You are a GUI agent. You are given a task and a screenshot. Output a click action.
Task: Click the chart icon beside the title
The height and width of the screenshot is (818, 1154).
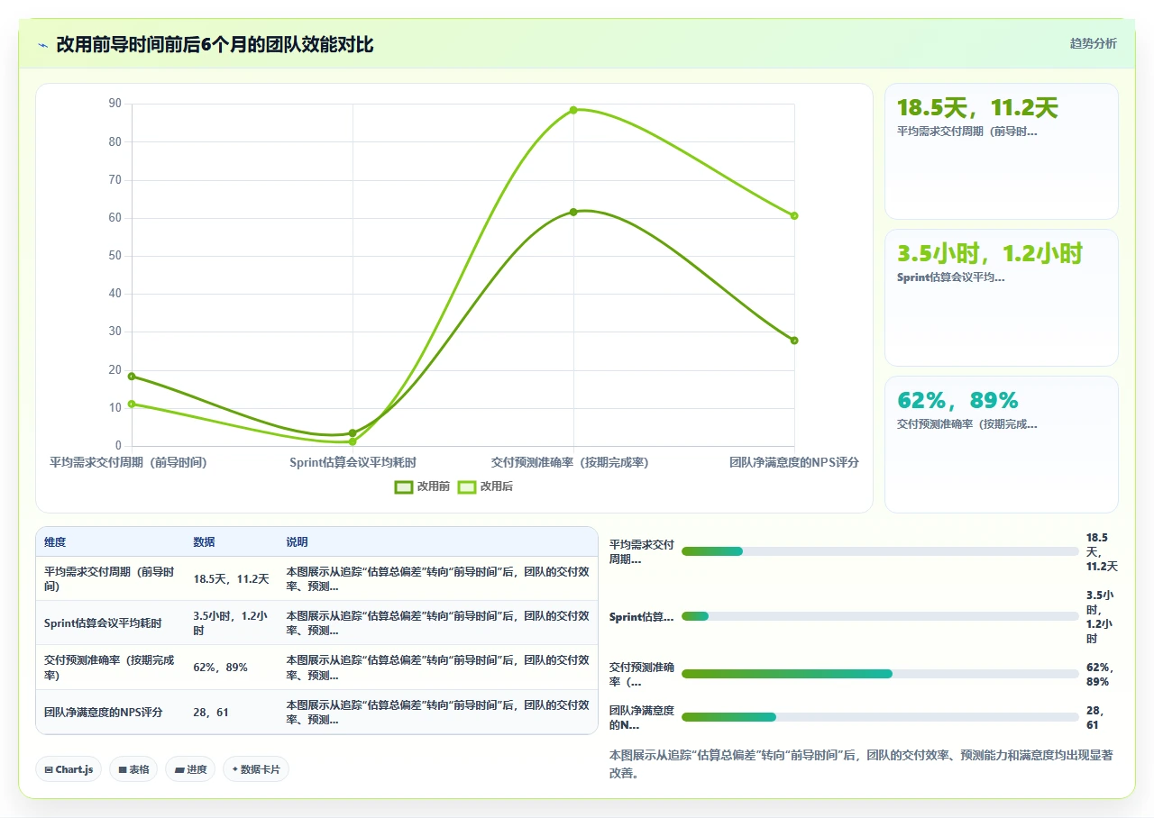[42, 45]
